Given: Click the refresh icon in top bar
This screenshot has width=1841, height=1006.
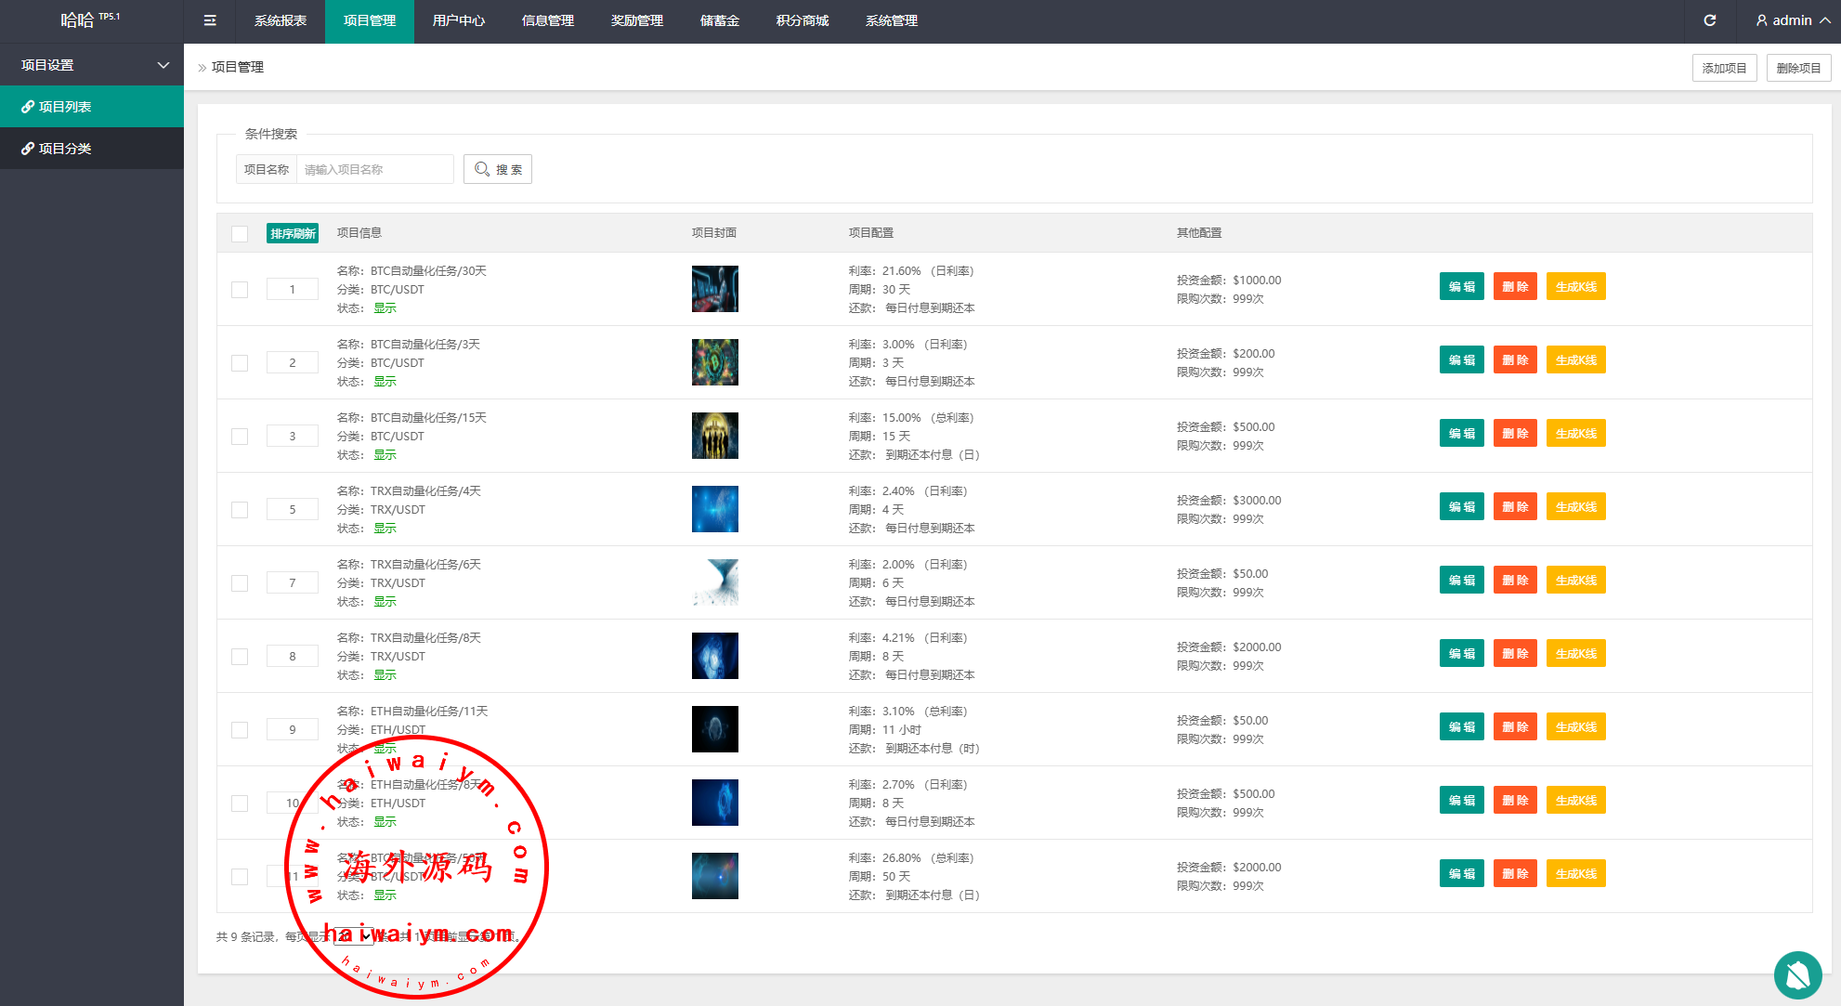Looking at the screenshot, I should [x=1709, y=20].
